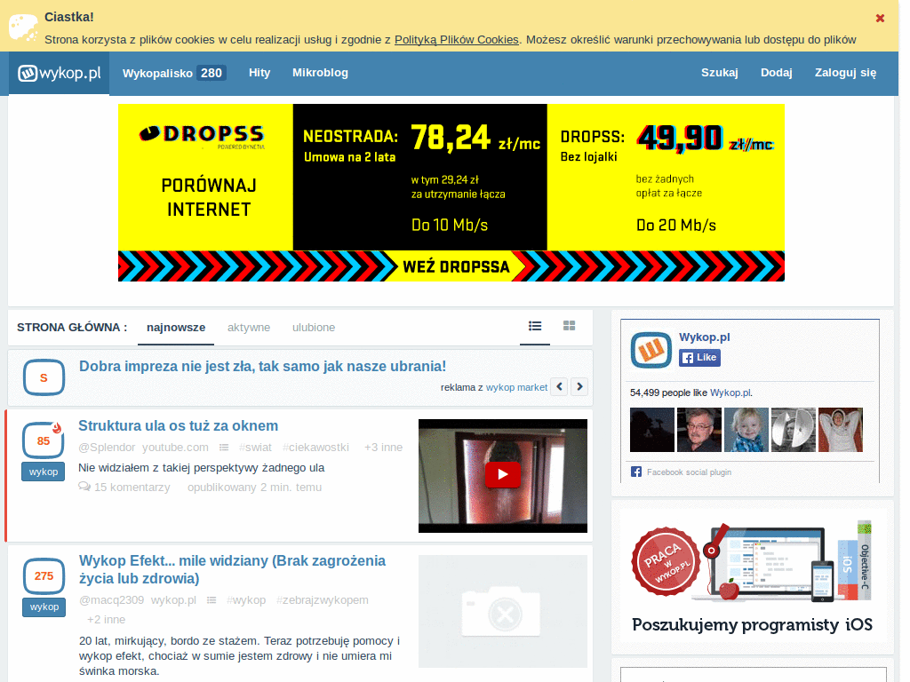Click Zaloguj się to log in
Screen dimensions: 910x682
pyautogui.click(x=845, y=73)
